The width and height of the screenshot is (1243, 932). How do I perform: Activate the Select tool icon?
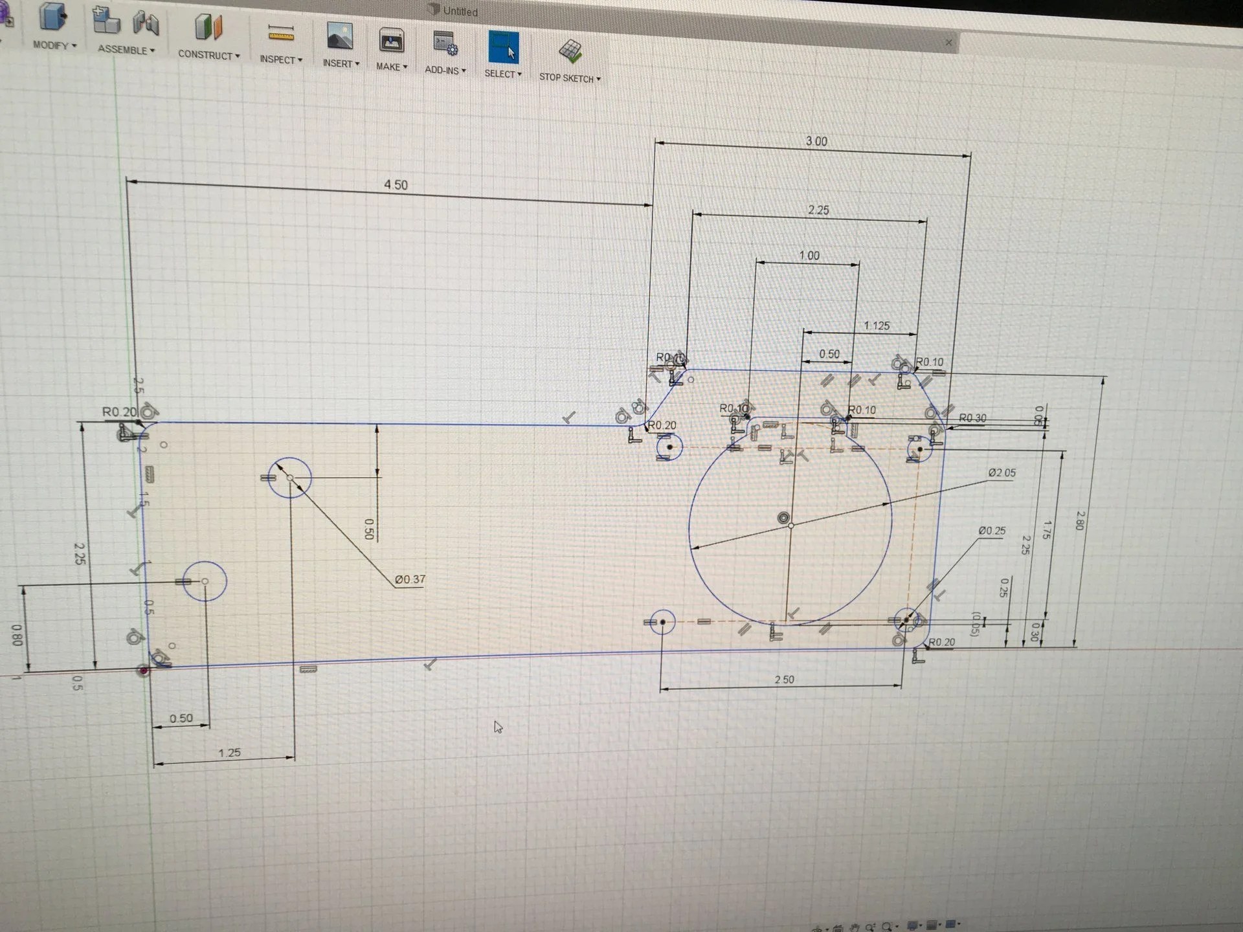(504, 47)
